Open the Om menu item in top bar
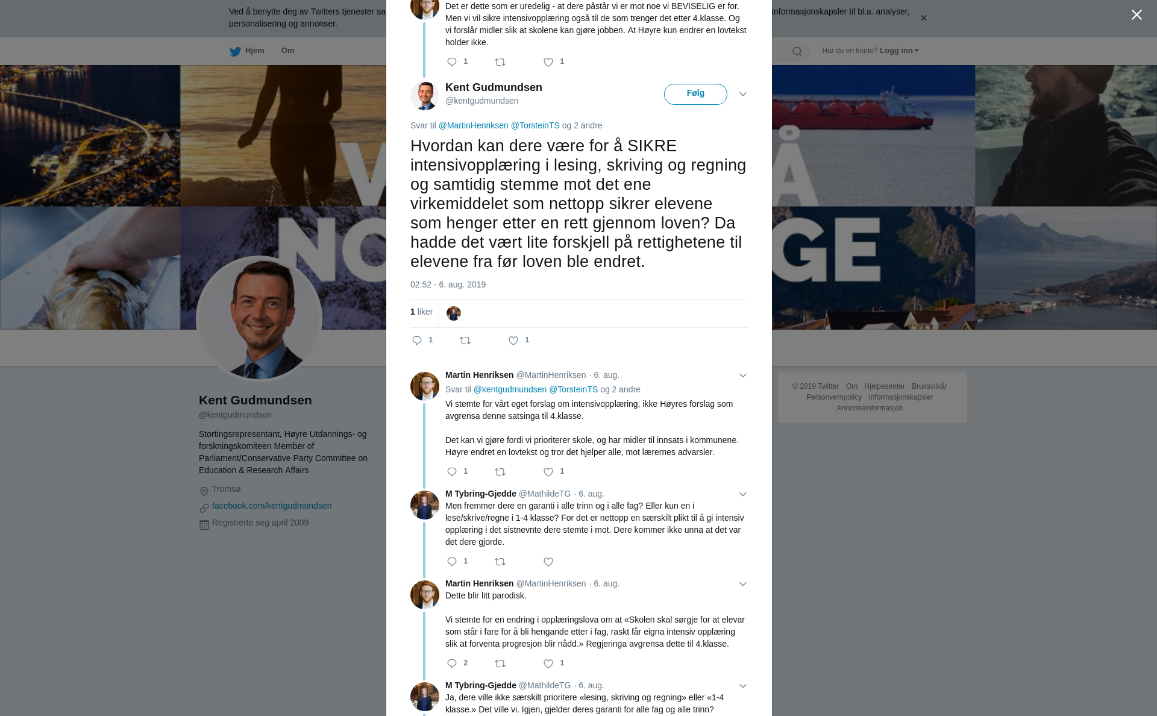Image resolution: width=1157 pixels, height=716 pixels. point(287,51)
